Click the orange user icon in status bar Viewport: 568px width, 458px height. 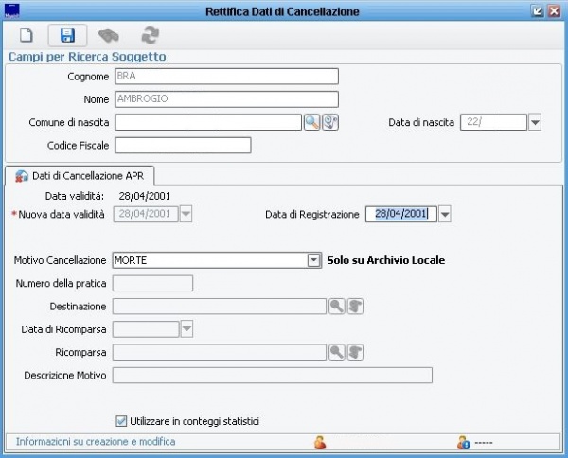(320, 443)
